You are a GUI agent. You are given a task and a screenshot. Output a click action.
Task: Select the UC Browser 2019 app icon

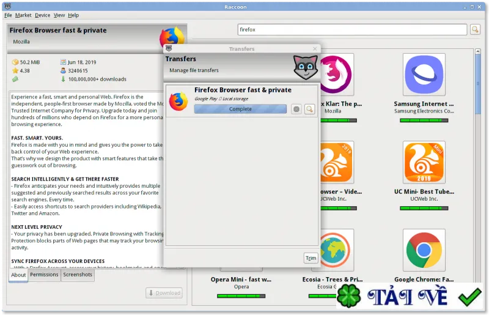336,162
